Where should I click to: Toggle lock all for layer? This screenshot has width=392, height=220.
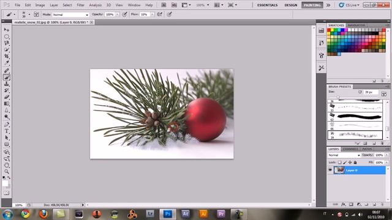tap(355, 163)
